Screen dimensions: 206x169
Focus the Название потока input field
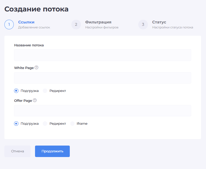[102, 55]
